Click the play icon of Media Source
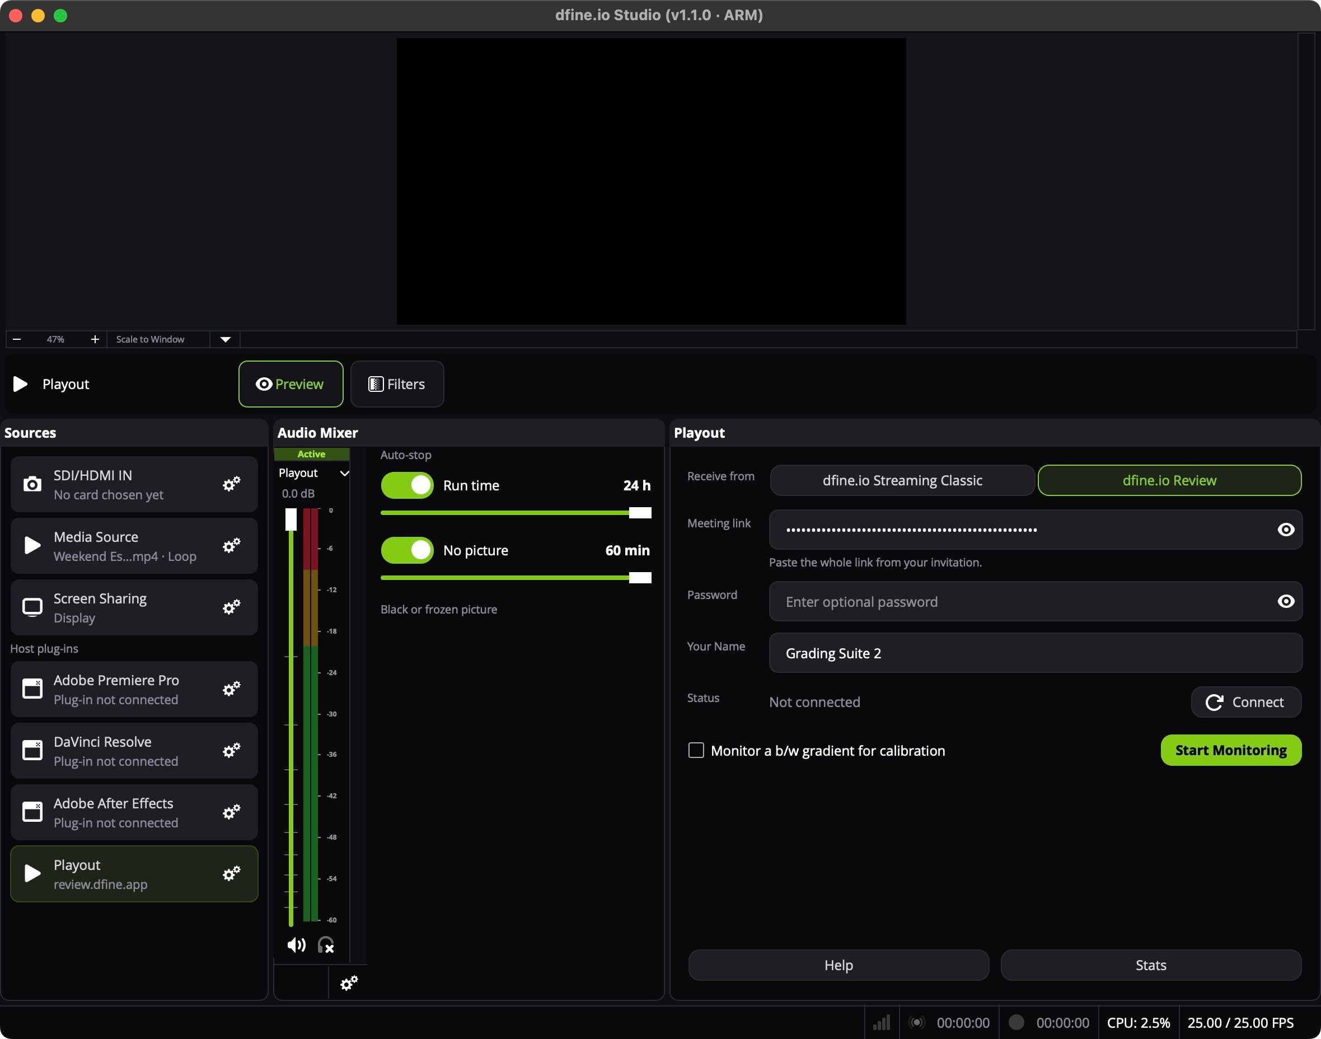The height and width of the screenshot is (1039, 1321). pos(32,546)
